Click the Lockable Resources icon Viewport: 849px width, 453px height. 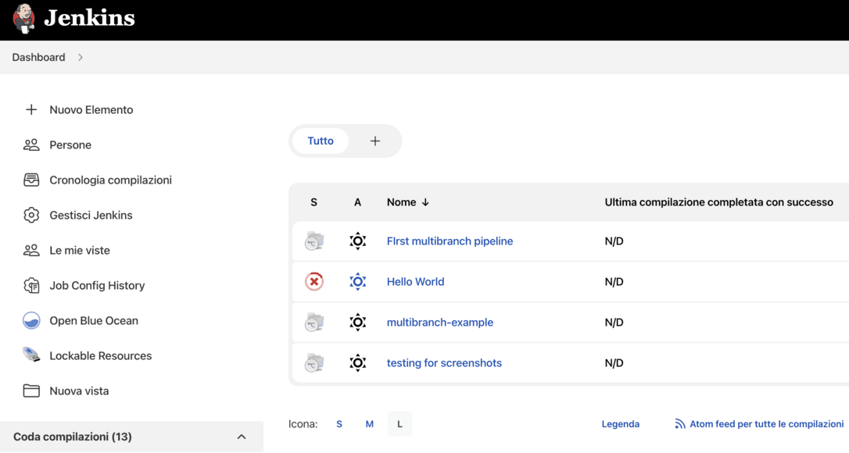tap(31, 355)
